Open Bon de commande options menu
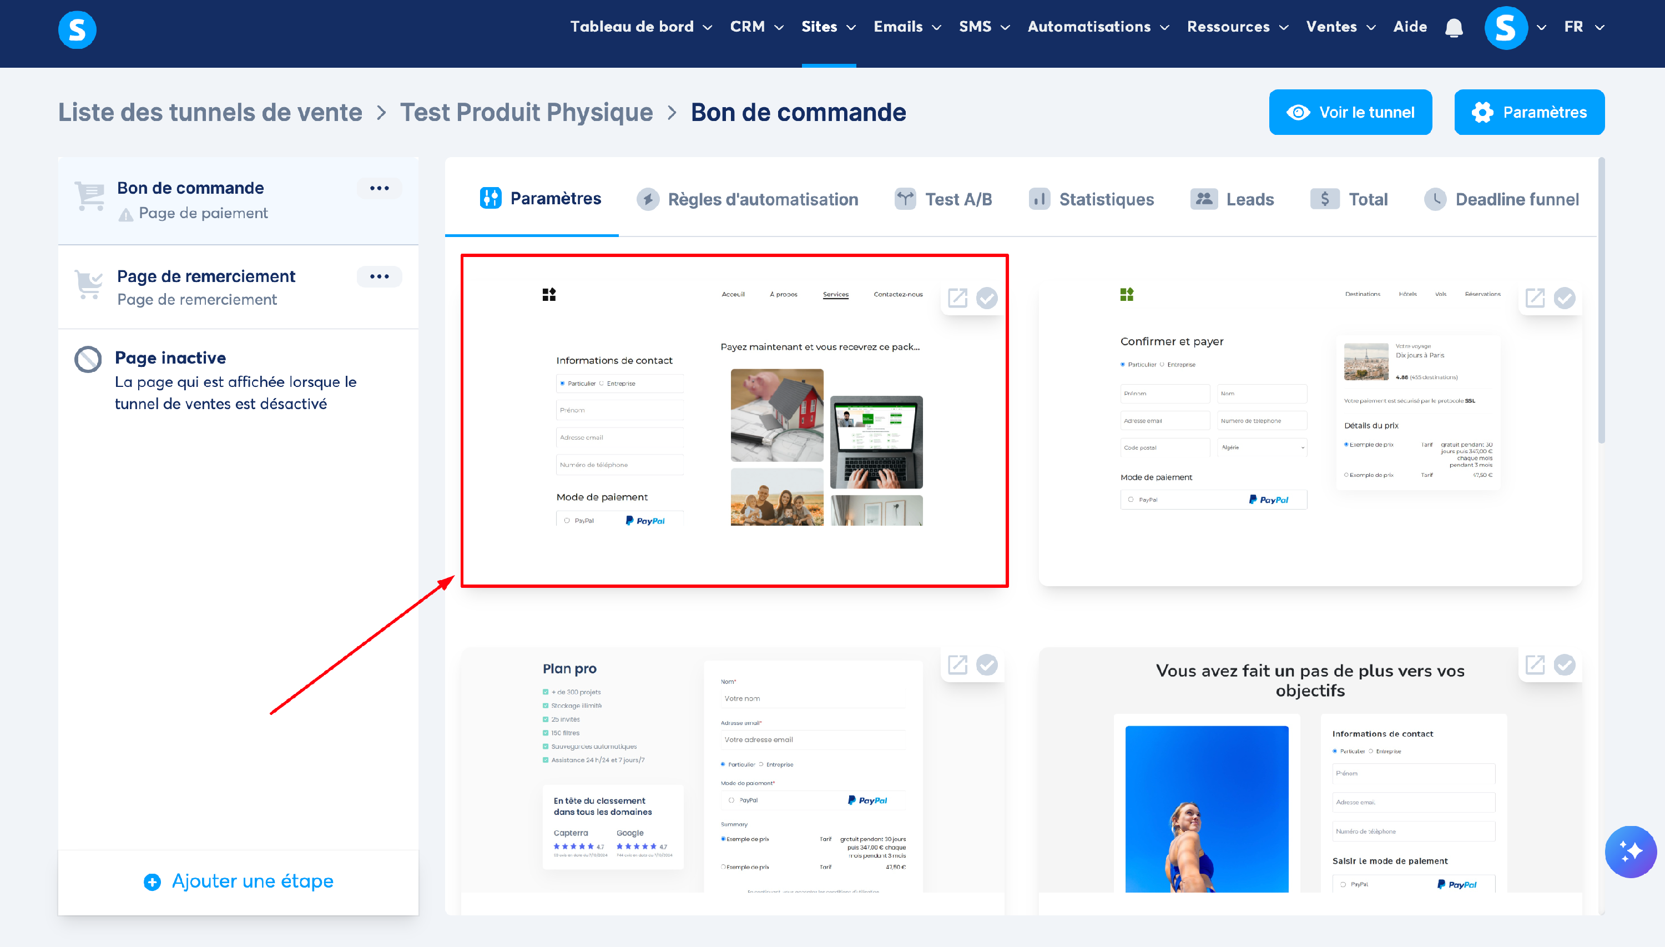The image size is (1665, 947). [x=379, y=188]
